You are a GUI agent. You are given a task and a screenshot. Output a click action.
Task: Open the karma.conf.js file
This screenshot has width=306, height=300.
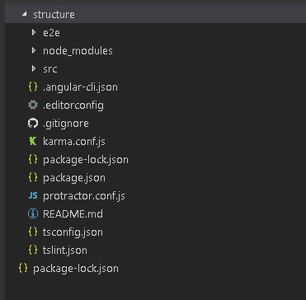[x=74, y=142]
